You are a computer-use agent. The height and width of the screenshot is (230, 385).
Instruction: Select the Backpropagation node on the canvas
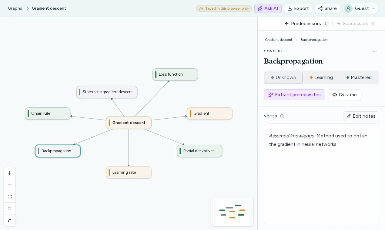tap(58, 151)
